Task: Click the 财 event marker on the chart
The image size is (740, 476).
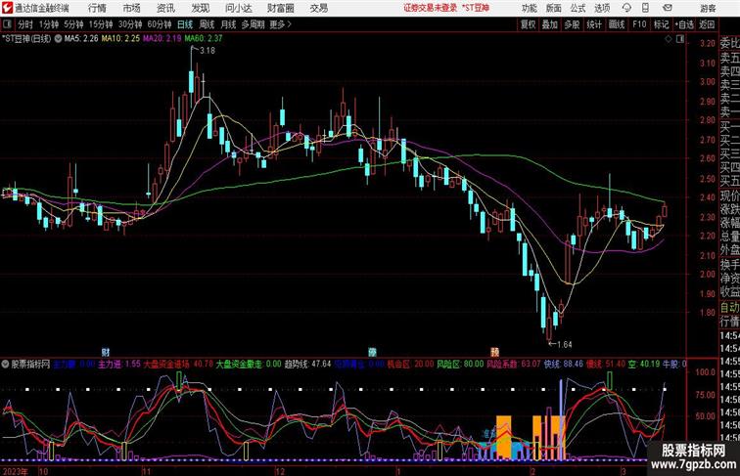Action: click(x=106, y=352)
